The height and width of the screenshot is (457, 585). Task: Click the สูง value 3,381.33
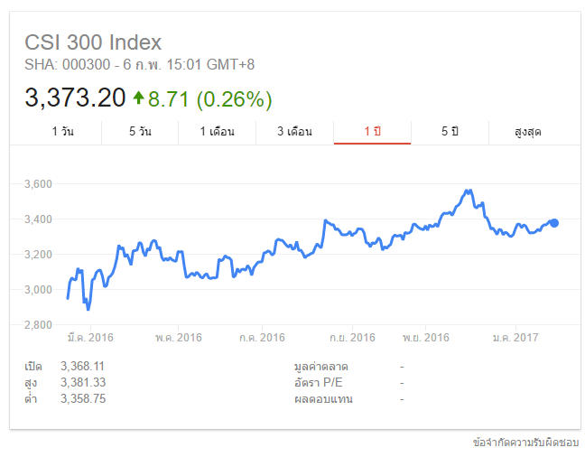pyautogui.click(x=83, y=382)
